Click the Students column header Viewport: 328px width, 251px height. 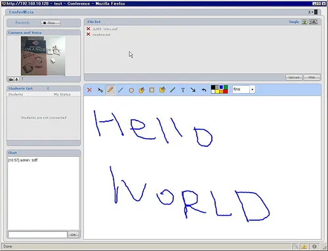pos(16,94)
